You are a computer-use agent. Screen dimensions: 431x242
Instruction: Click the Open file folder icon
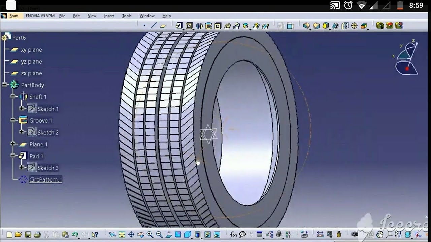tap(19, 234)
